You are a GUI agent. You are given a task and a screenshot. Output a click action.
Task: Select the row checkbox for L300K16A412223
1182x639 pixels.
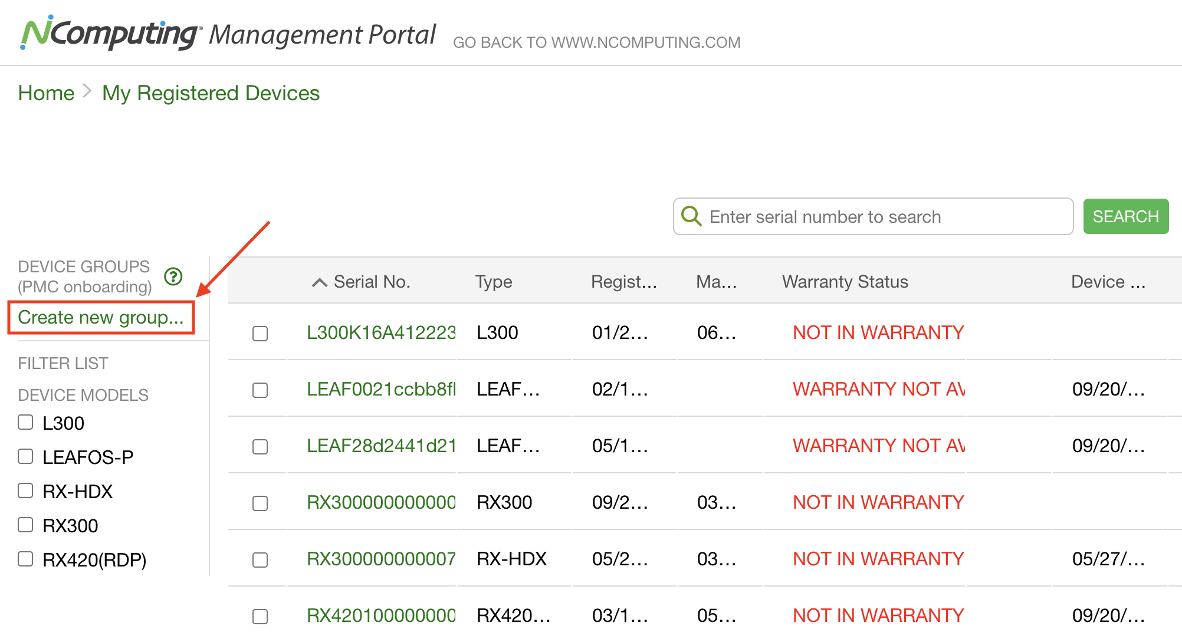(x=260, y=334)
